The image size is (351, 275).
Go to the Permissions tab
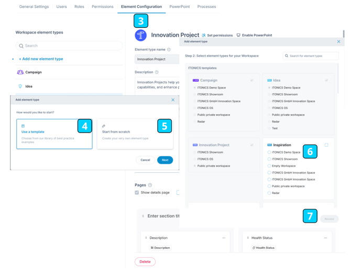[x=103, y=7]
